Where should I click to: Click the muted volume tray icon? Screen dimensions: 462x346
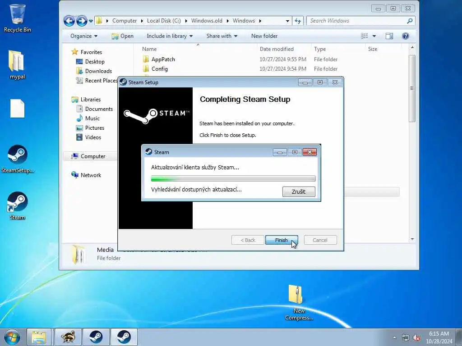[x=416, y=338]
